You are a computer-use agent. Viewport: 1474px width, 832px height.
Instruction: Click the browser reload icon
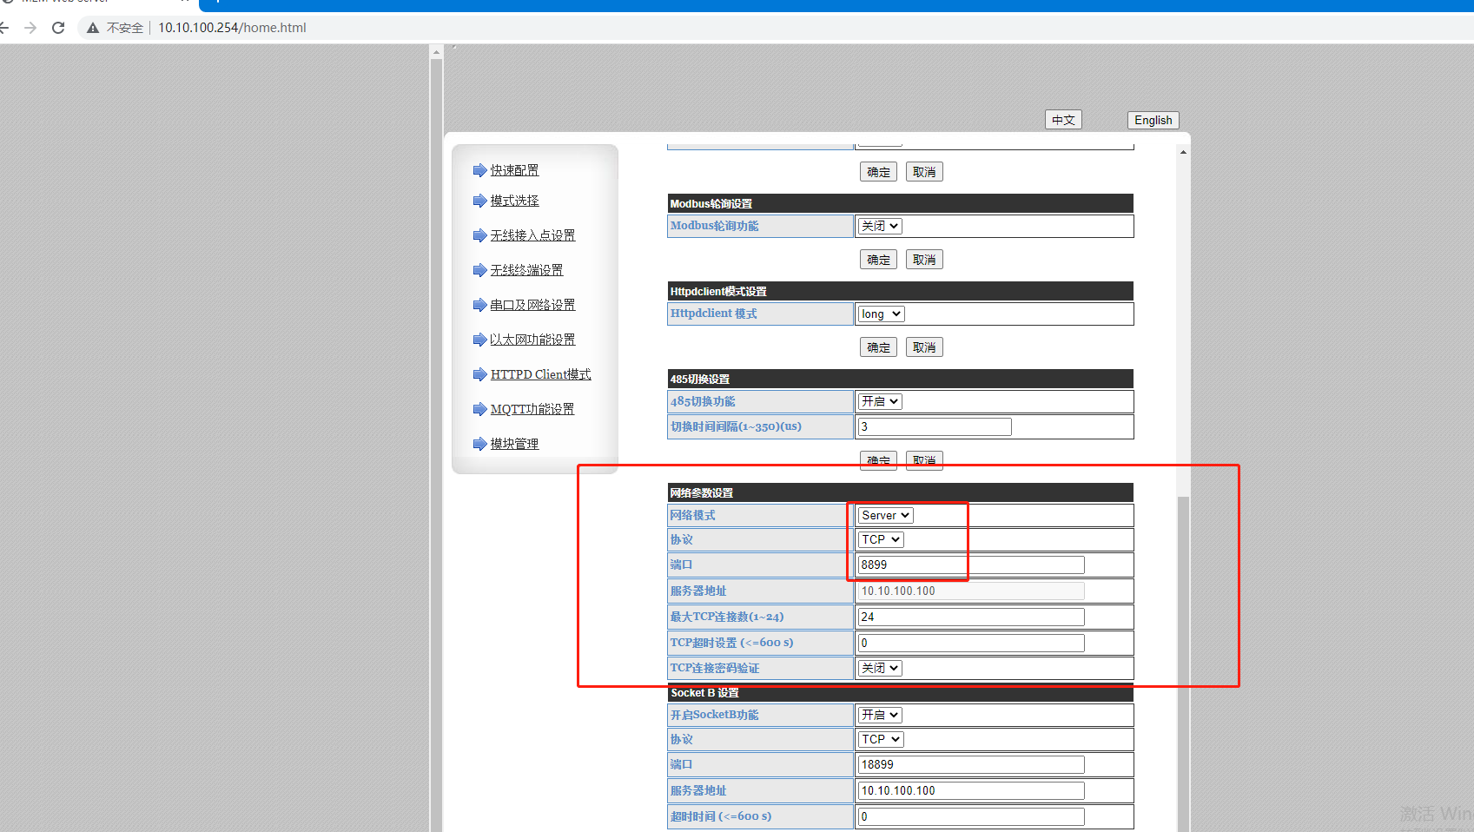pyautogui.click(x=58, y=28)
